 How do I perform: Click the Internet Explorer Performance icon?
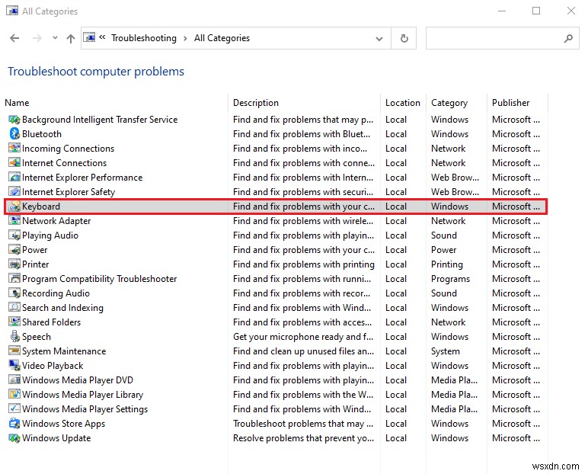tap(14, 178)
